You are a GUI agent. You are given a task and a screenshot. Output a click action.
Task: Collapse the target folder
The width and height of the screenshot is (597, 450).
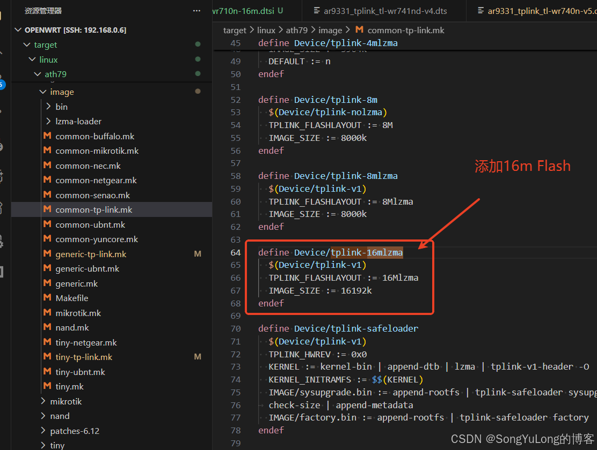point(27,44)
